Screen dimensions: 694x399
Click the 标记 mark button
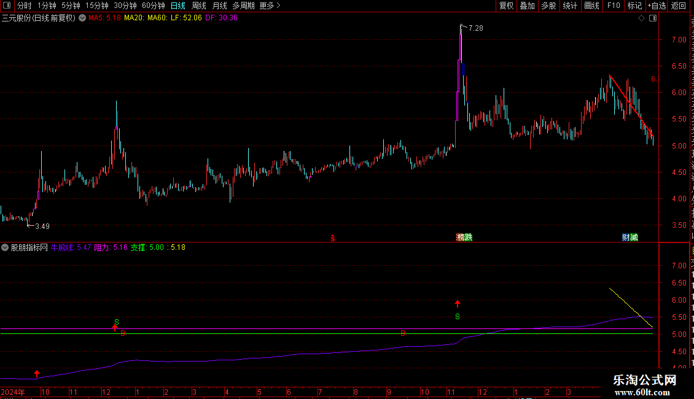[x=634, y=6]
